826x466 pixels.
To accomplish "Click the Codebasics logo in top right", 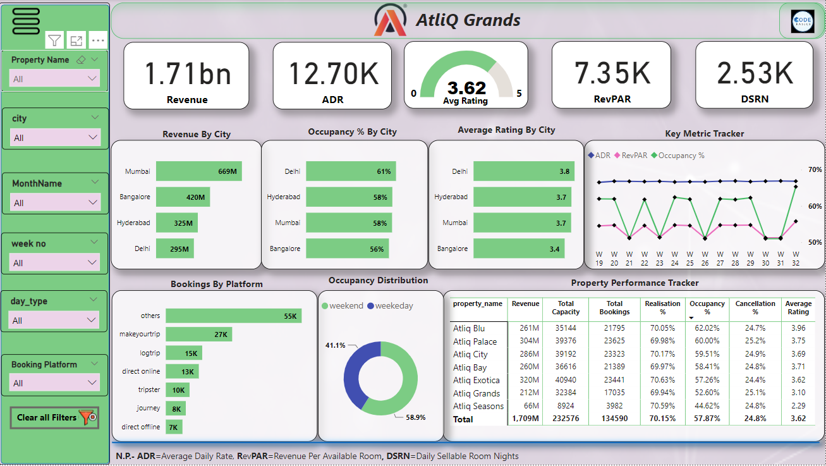I will coord(801,20).
